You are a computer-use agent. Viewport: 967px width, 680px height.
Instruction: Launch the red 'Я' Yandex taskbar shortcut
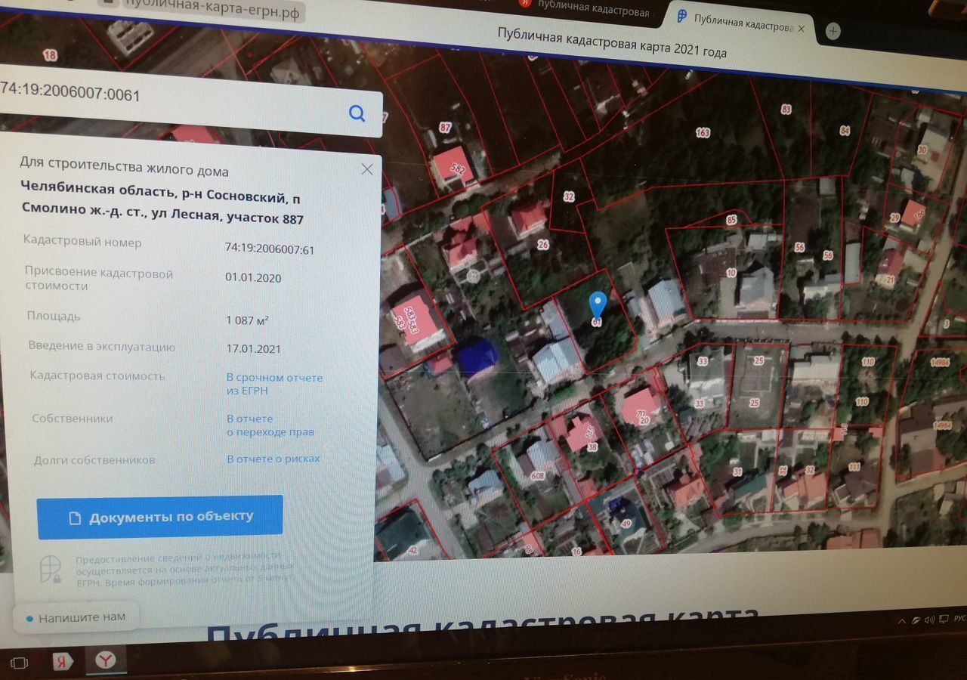pos(62,663)
